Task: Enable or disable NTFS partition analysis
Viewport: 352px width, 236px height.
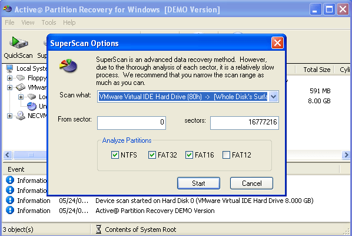Action: click(x=115, y=155)
